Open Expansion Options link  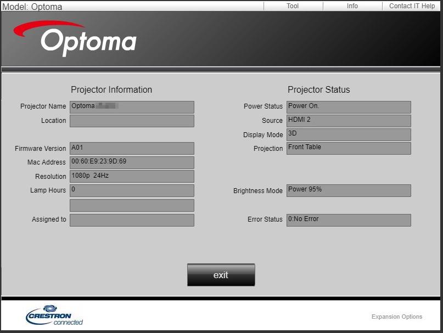397,317
